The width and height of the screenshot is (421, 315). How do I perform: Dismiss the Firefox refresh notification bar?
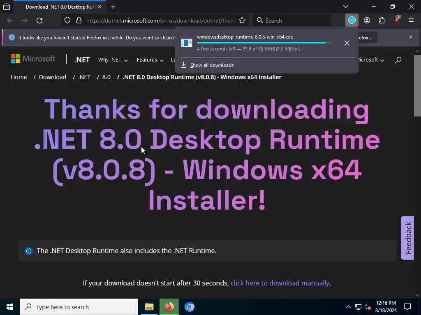coord(411,37)
